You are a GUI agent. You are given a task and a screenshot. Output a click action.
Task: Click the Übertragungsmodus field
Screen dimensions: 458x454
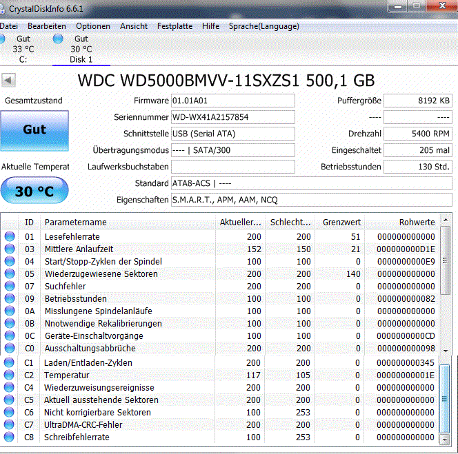click(x=233, y=150)
